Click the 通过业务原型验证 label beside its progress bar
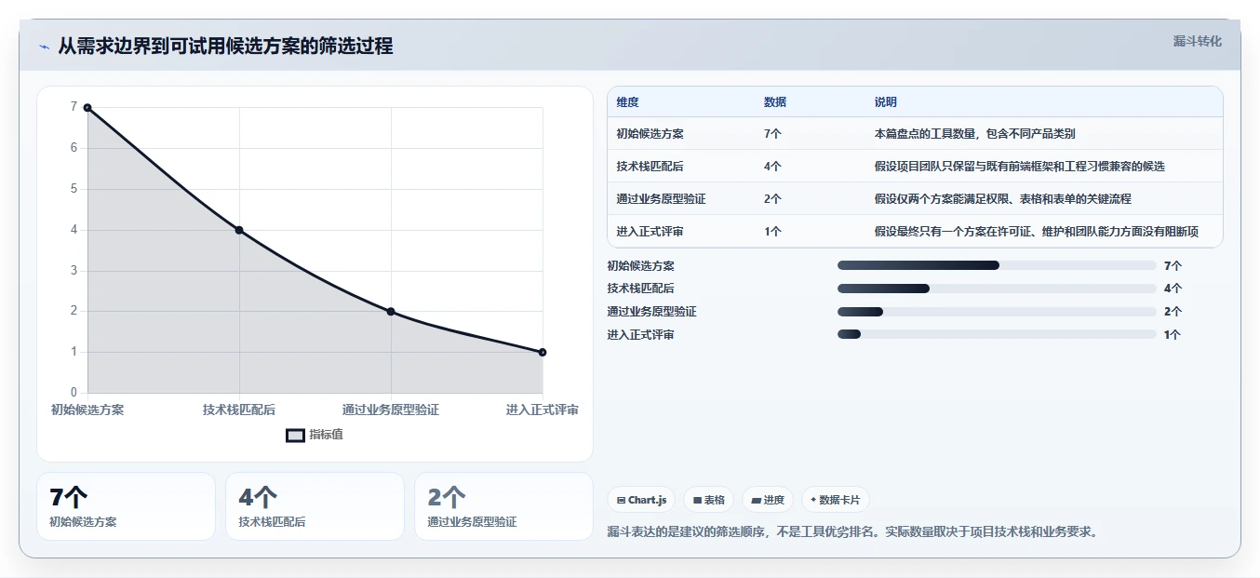The height and width of the screenshot is (578, 1260). click(x=652, y=312)
